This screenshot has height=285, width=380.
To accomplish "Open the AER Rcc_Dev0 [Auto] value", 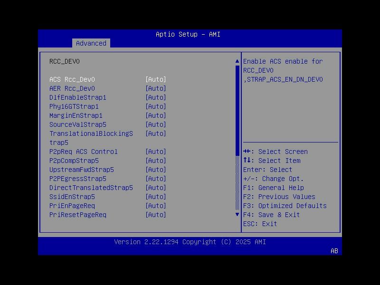I will (156, 88).
